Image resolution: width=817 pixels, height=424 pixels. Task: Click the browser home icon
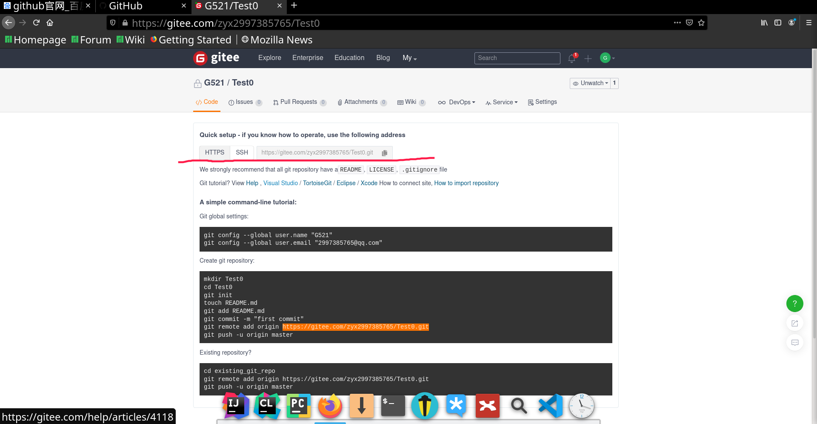pos(50,23)
